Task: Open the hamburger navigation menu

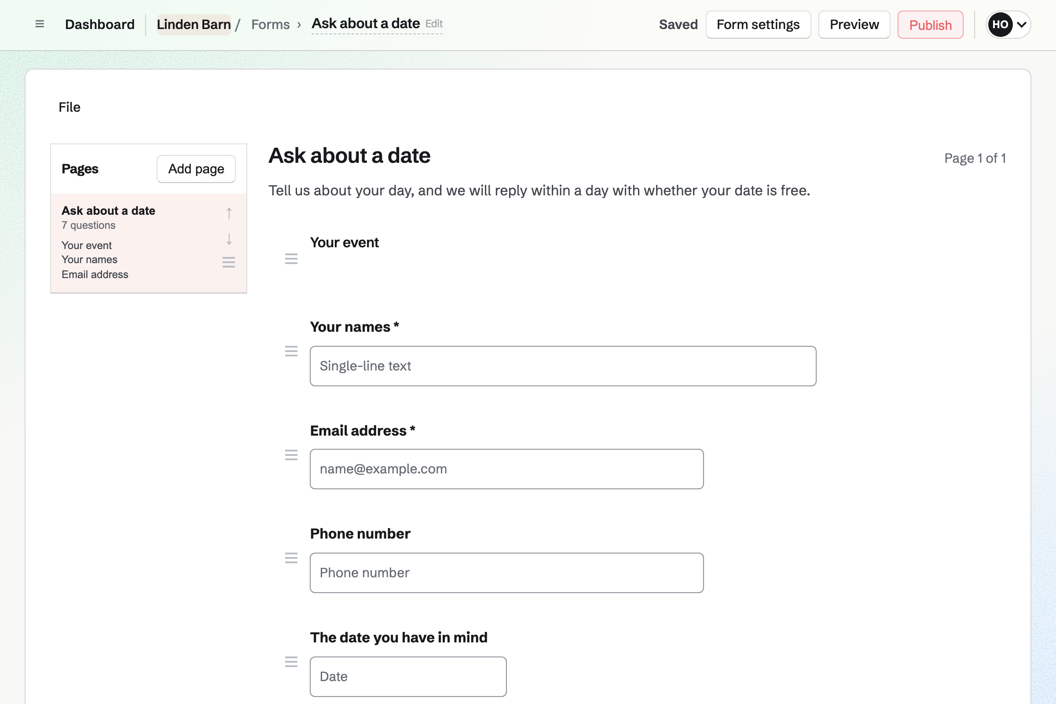Action: (x=40, y=24)
